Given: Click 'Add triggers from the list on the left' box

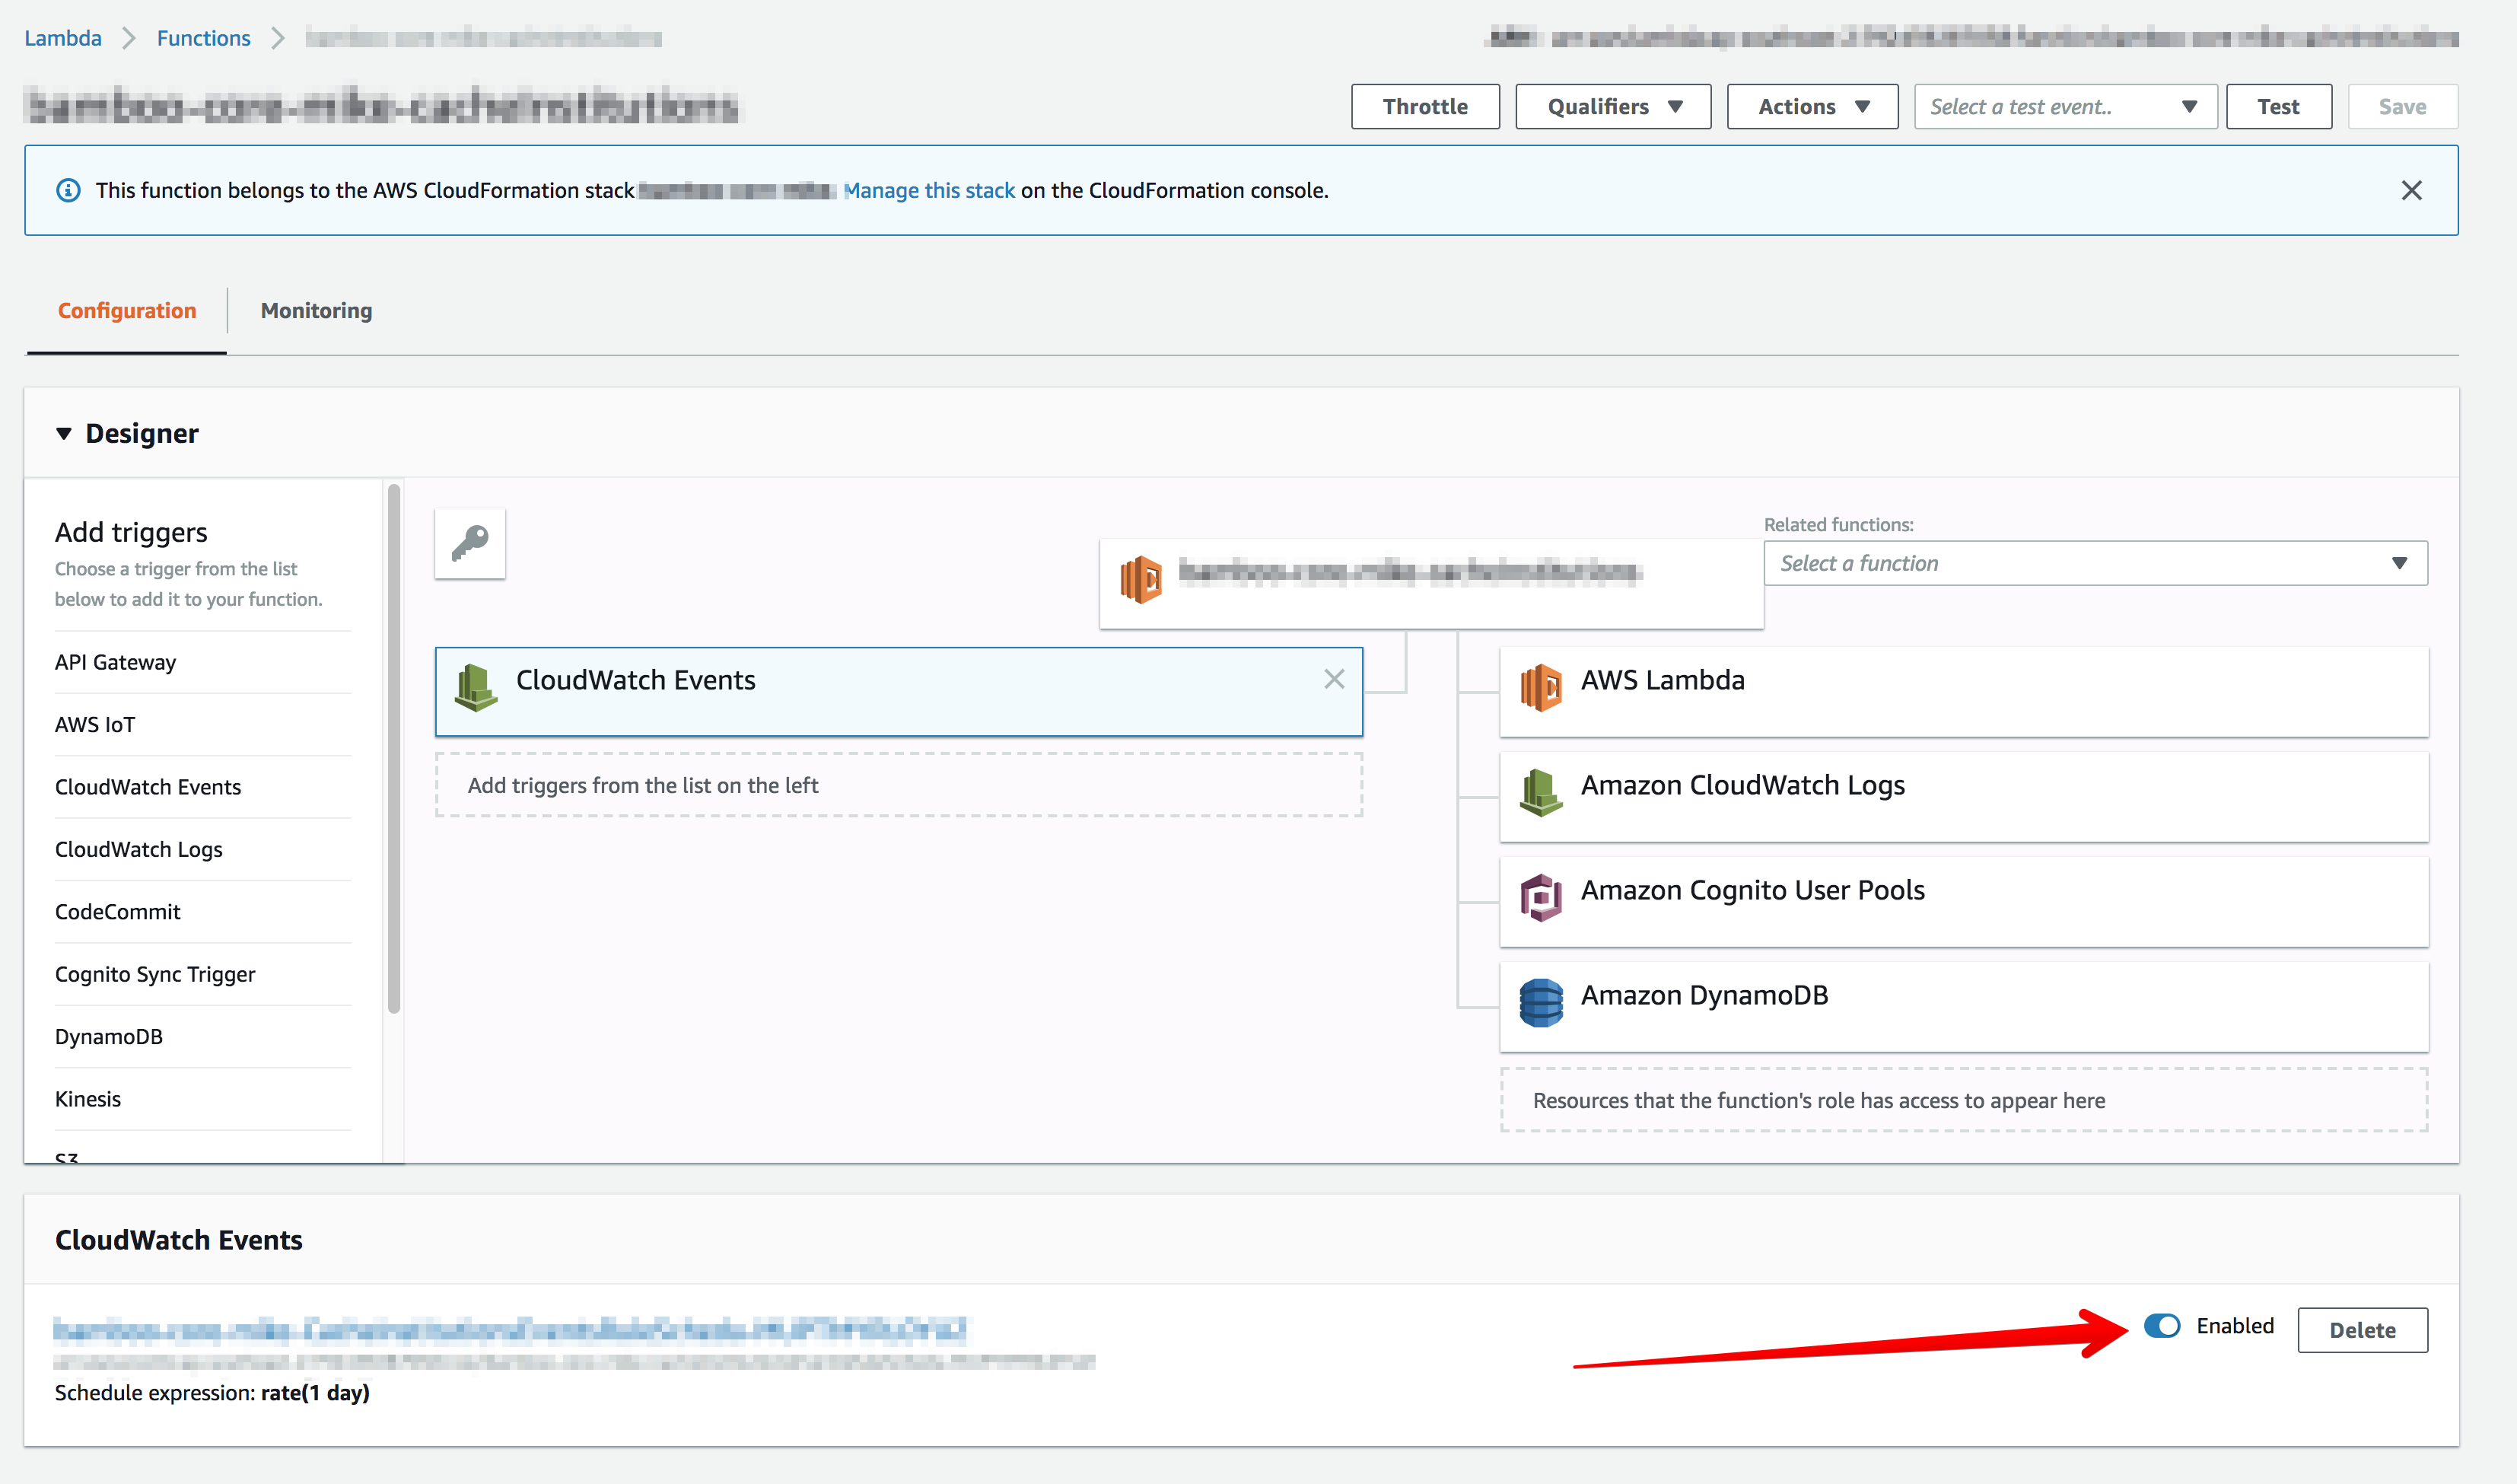Looking at the screenshot, I should click(x=898, y=785).
